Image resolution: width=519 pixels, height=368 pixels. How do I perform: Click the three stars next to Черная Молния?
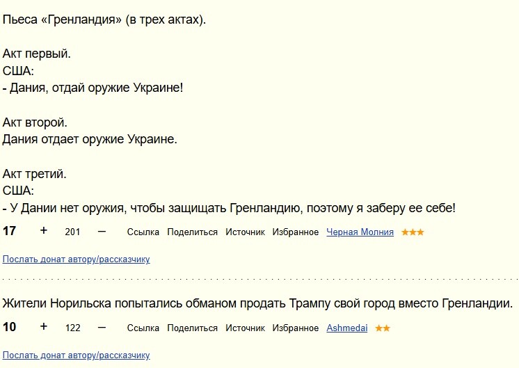pyautogui.click(x=413, y=232)
